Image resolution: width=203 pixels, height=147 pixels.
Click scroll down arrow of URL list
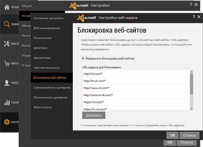click(192, 109)
